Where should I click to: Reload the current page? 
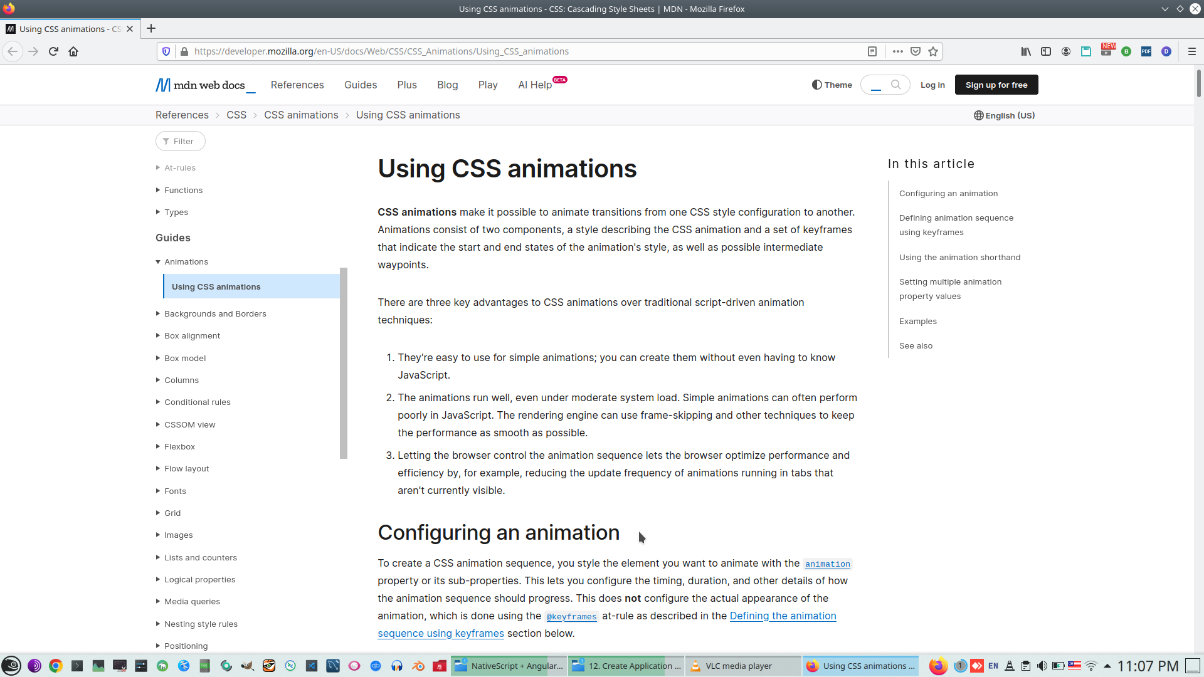pos(53,51)
